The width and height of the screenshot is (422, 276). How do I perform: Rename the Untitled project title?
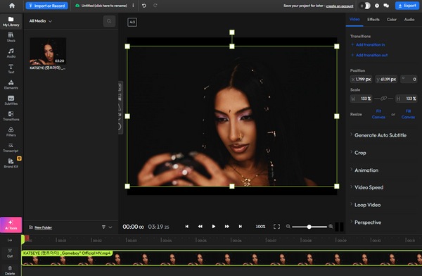tap(104, 6)
